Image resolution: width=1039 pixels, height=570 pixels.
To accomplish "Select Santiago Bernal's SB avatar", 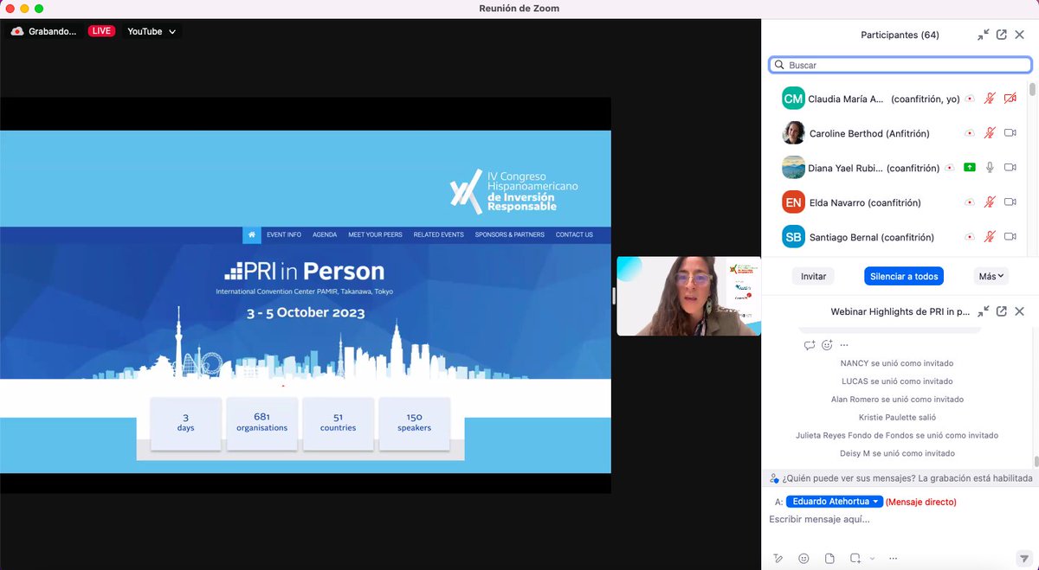I will pos(793,237).
